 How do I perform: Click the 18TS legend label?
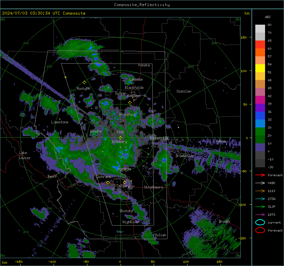click(271, 215)
